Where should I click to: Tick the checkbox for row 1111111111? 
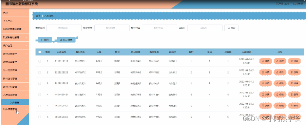click(x=40, y=61)
